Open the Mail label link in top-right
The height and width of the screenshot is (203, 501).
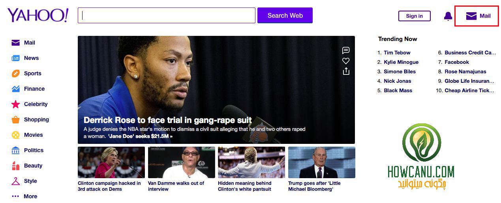coord(485,16)
